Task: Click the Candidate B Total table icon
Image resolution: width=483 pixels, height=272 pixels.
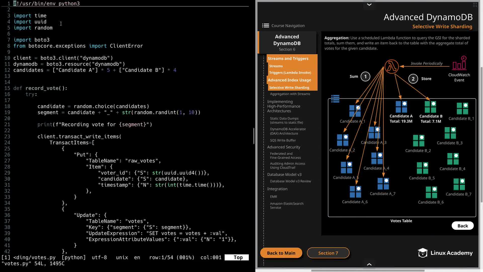Action: [430, 107]
